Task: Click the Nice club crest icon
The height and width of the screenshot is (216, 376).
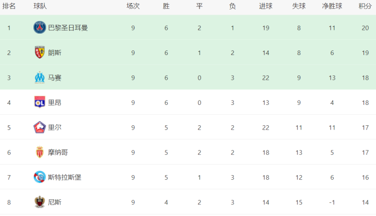Action: [x=40, y=202]
